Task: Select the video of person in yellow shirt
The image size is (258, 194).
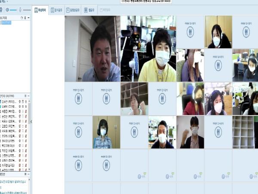Action: point(148,49)
